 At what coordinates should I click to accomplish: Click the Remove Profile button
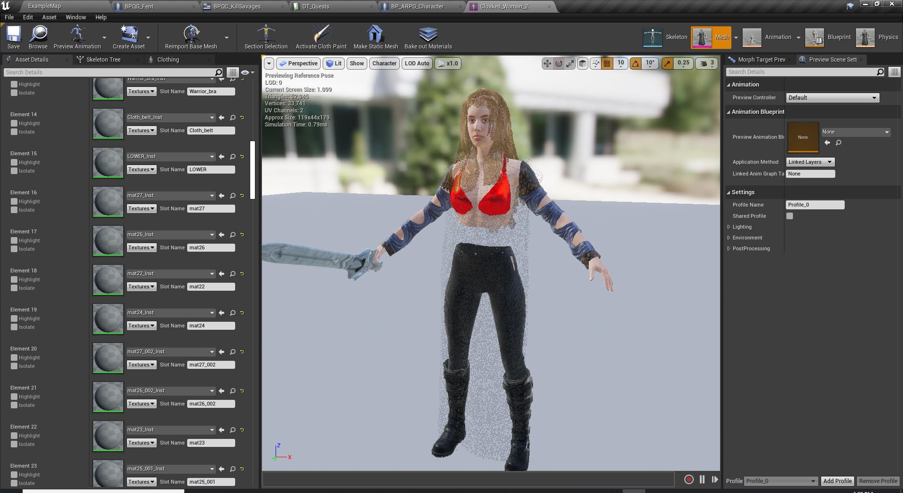click(x=878, y=481)
